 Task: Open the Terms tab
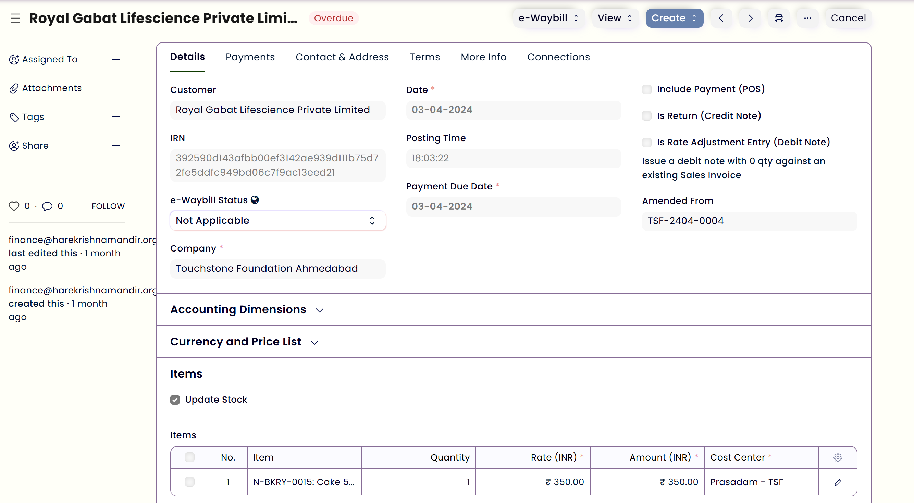(425, 57)
